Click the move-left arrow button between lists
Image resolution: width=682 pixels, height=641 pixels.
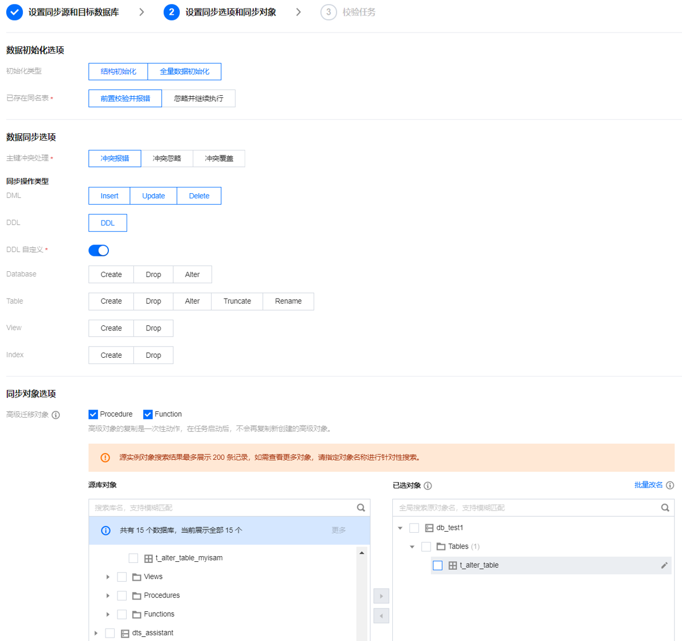tap(381, 616)
